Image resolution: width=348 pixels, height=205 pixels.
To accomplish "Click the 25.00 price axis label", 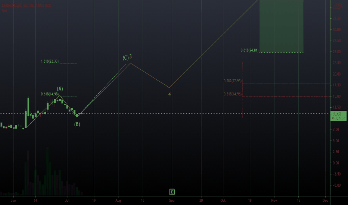I will (x=337, y=52).
